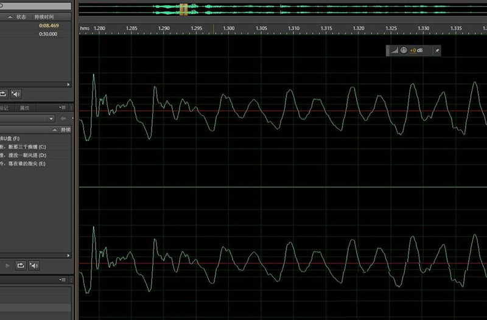Click loop icon in the lower preview transport

point(21,265)
